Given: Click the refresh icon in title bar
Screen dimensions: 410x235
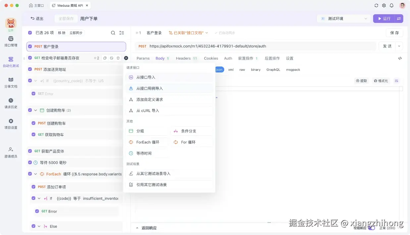Looking at the screenshot, I should pyautogui.click(x=376, y=6).
